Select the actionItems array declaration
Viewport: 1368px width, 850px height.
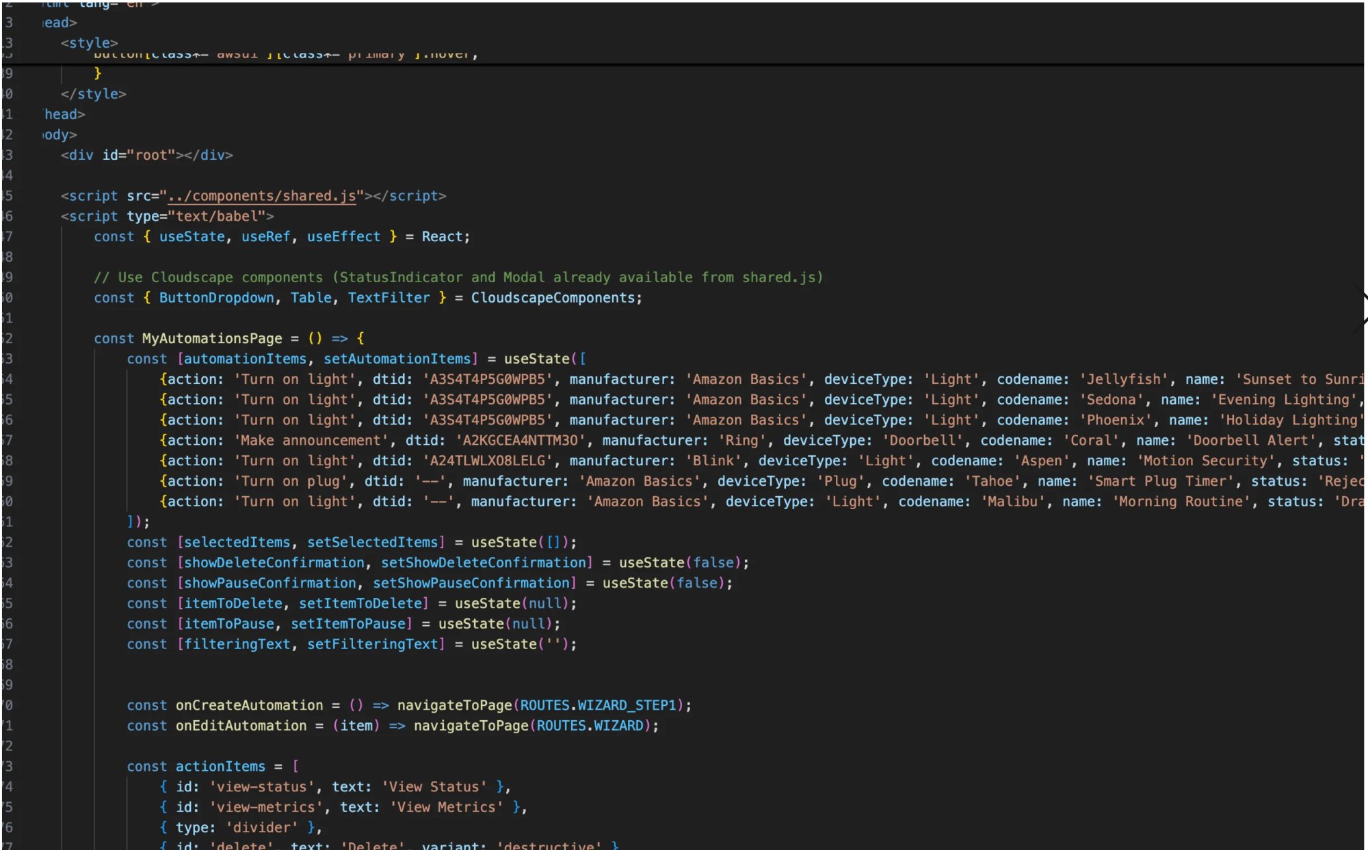[220, 766]
